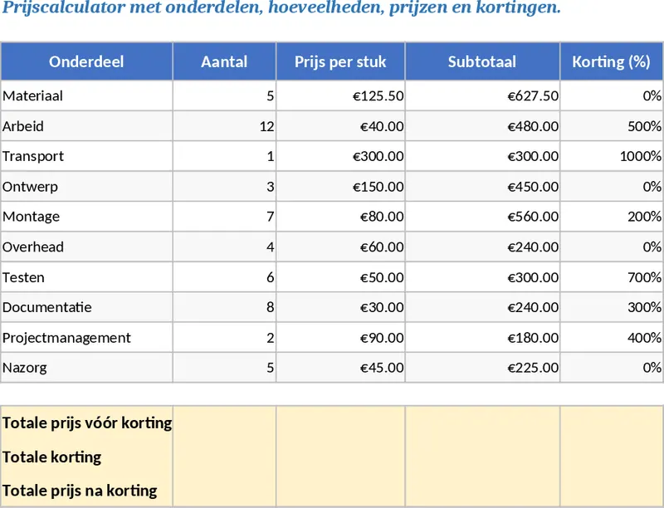
Task: Click the Transport price cell €300.00
Action: (340, 156)
